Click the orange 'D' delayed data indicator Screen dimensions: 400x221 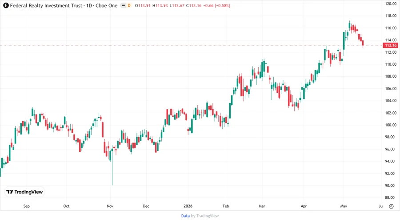pyautogui.click(x=129, y=6)
